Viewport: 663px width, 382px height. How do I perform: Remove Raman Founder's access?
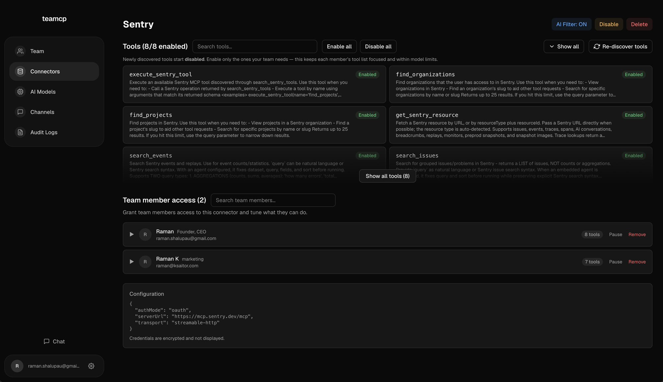pyautogui.click(x=637, y=234)
